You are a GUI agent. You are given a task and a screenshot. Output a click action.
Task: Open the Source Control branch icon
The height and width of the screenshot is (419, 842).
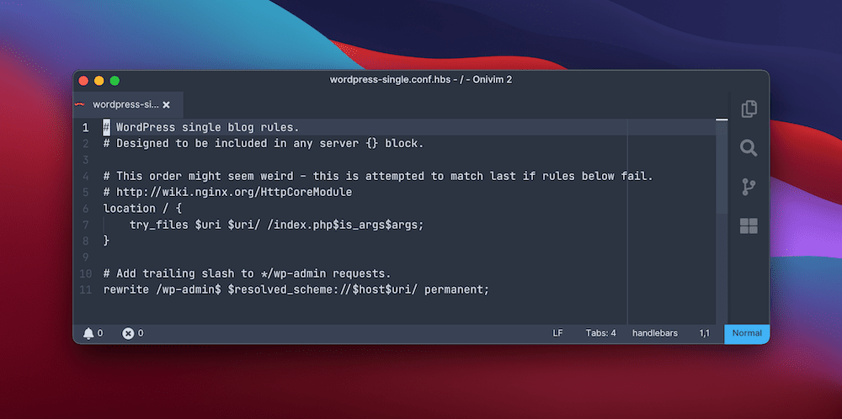(x=749, y=188)
